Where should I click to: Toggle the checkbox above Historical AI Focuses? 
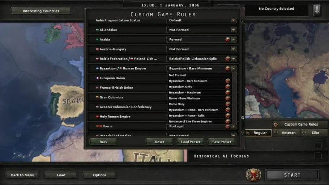point(318,145)
